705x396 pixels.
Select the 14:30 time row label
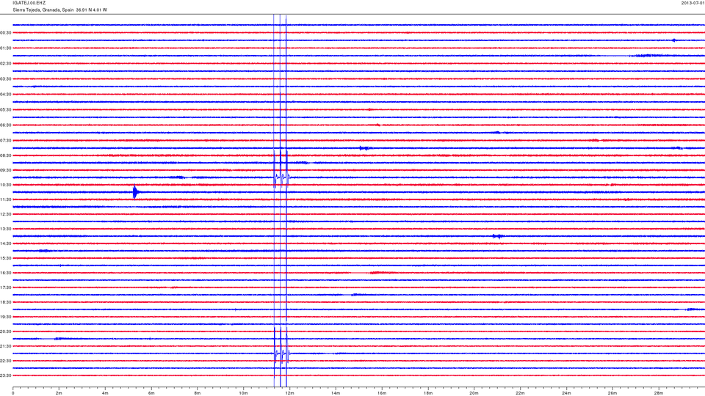tap(6, 243)
